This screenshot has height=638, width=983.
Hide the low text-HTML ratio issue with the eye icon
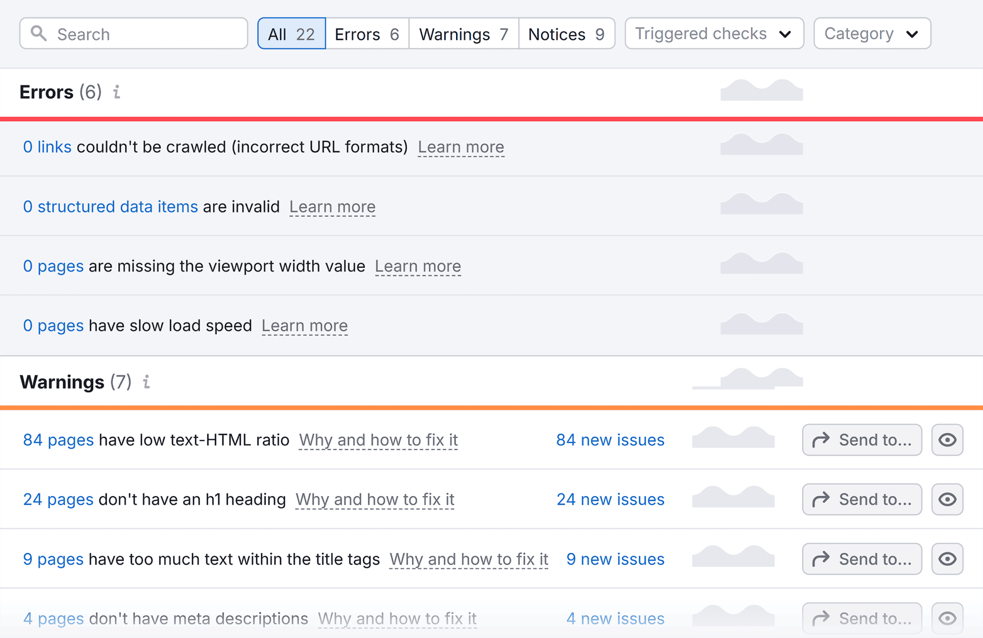click(x=947, y=440)
